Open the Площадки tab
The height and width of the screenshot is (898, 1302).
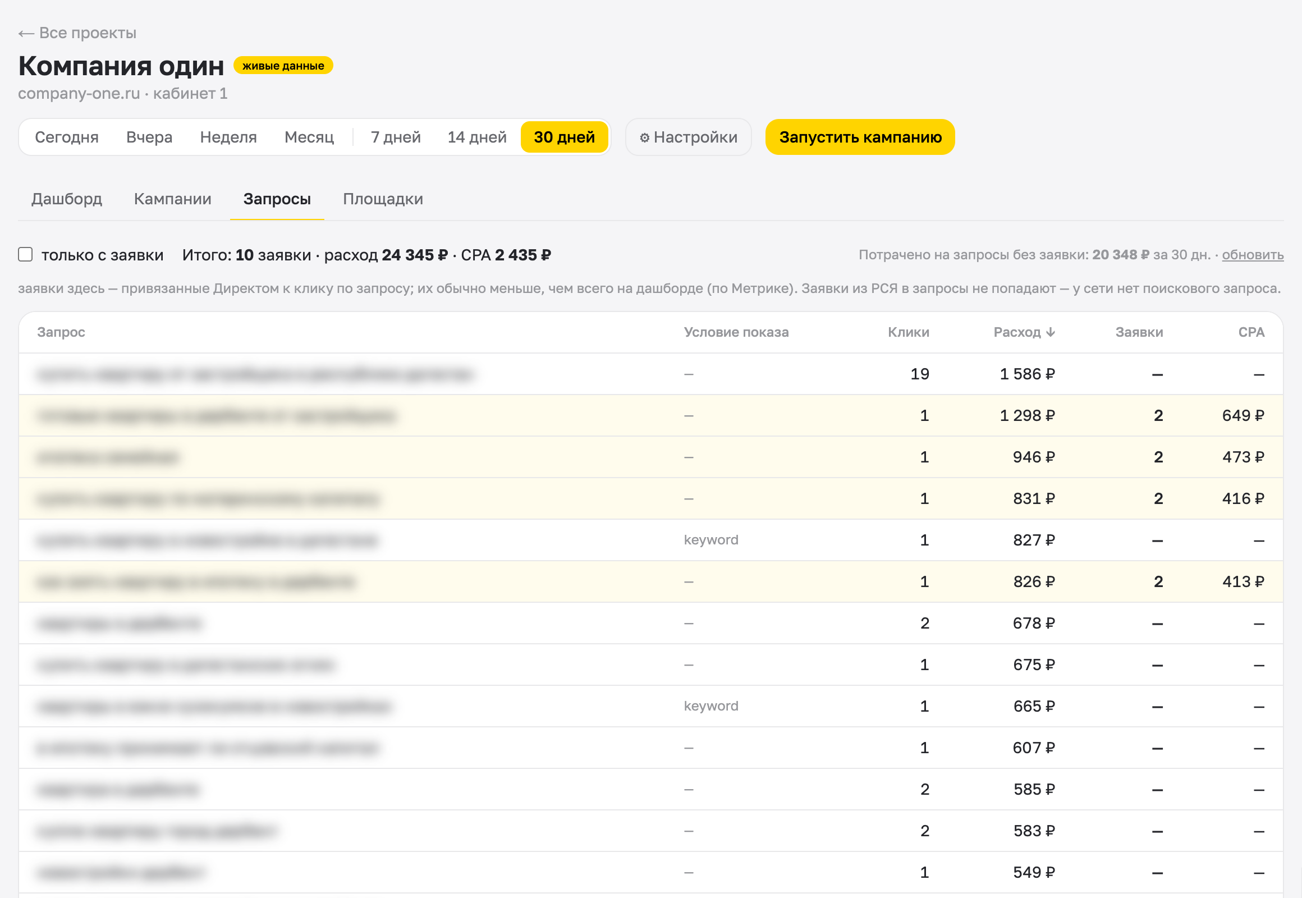pos(383,199)
